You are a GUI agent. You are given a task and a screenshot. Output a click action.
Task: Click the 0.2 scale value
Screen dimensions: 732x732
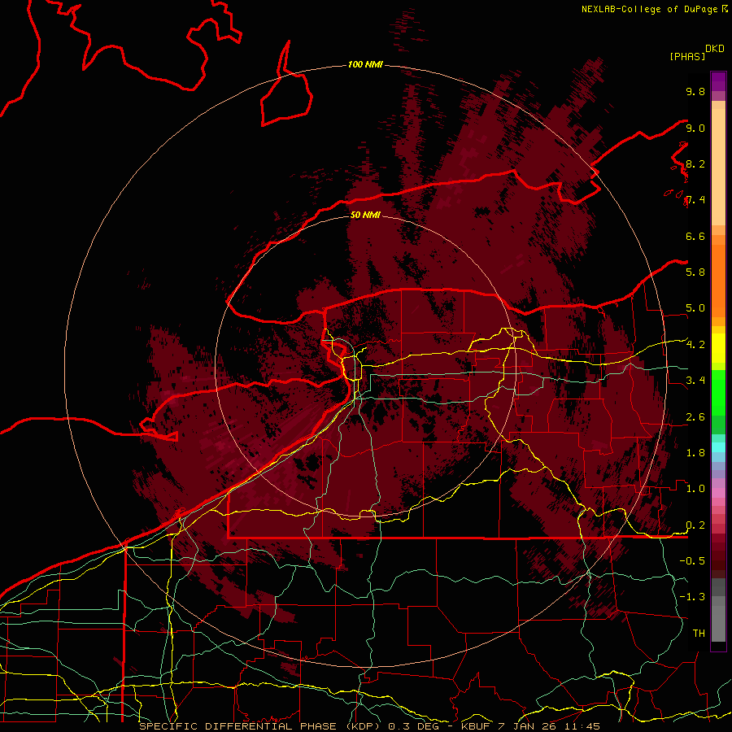coord(695,525)
